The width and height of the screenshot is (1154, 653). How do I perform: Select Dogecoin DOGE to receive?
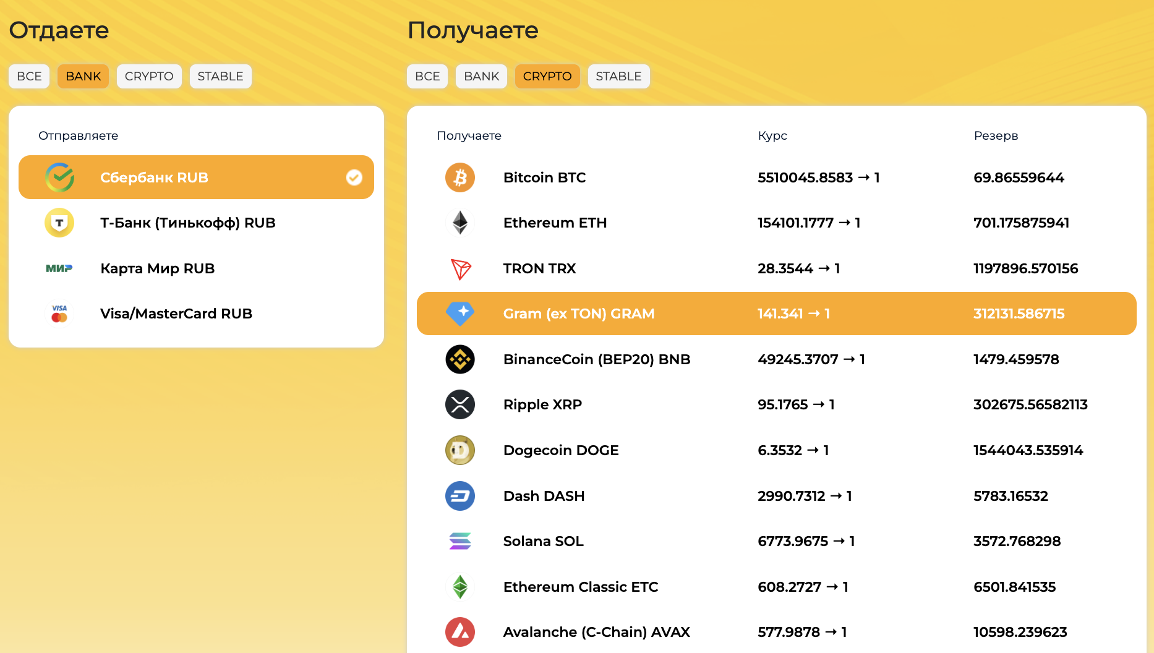[777, 450]
